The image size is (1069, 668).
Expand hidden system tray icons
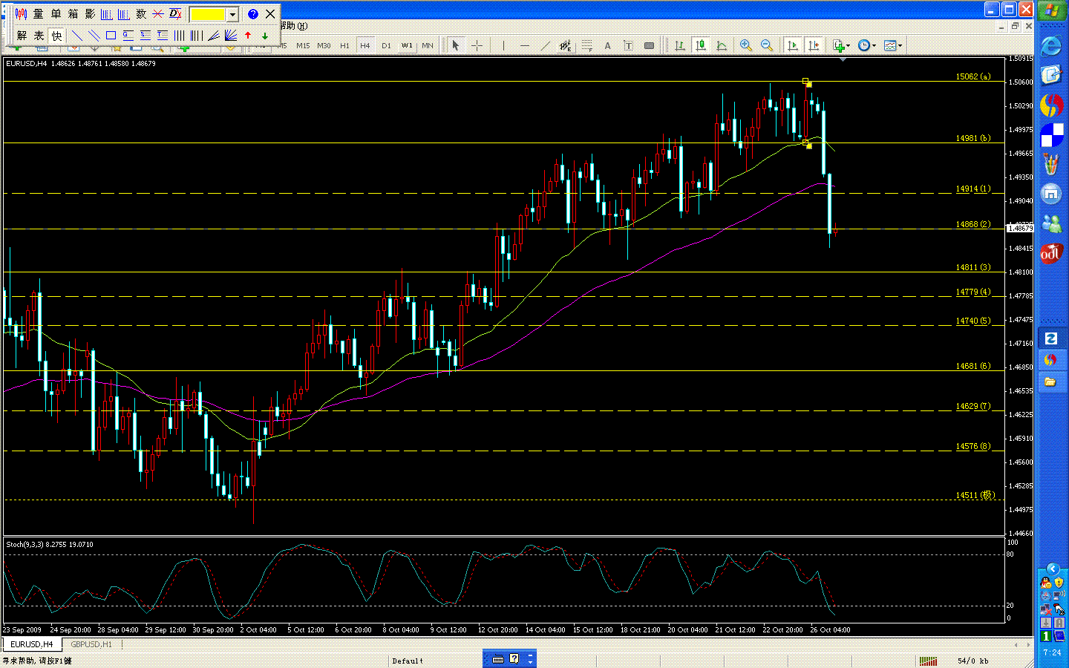point(1052,569)
